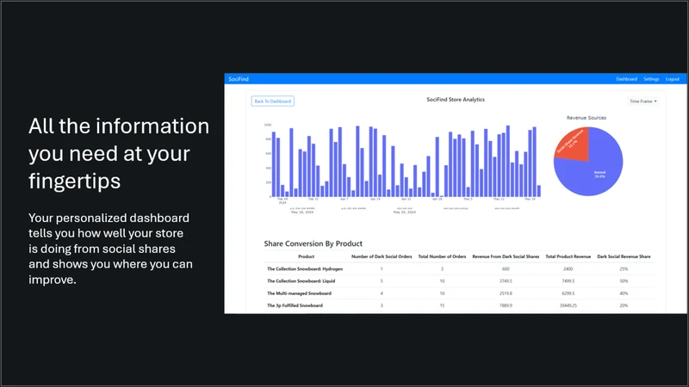Click the Back To Dashboard button
The image size is (689, 387).
click(x=272, y=101)
